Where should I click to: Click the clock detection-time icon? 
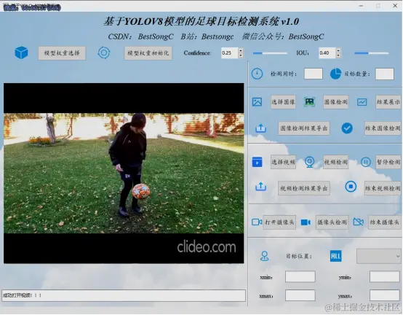257,74
